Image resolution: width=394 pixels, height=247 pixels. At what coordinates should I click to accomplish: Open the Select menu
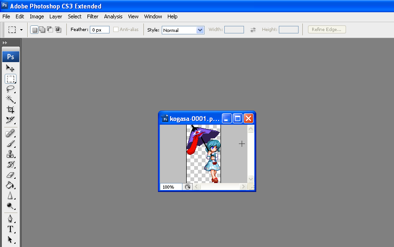75,16
